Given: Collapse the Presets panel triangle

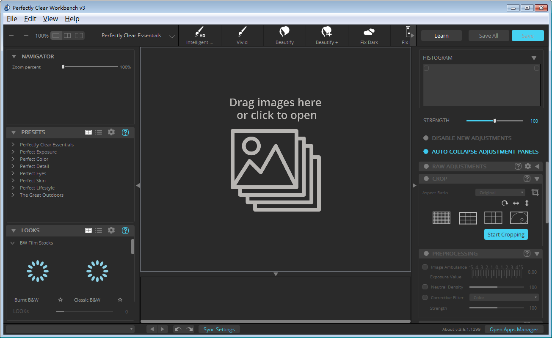Looking at the screenshot, I should (x=14, y=132).
